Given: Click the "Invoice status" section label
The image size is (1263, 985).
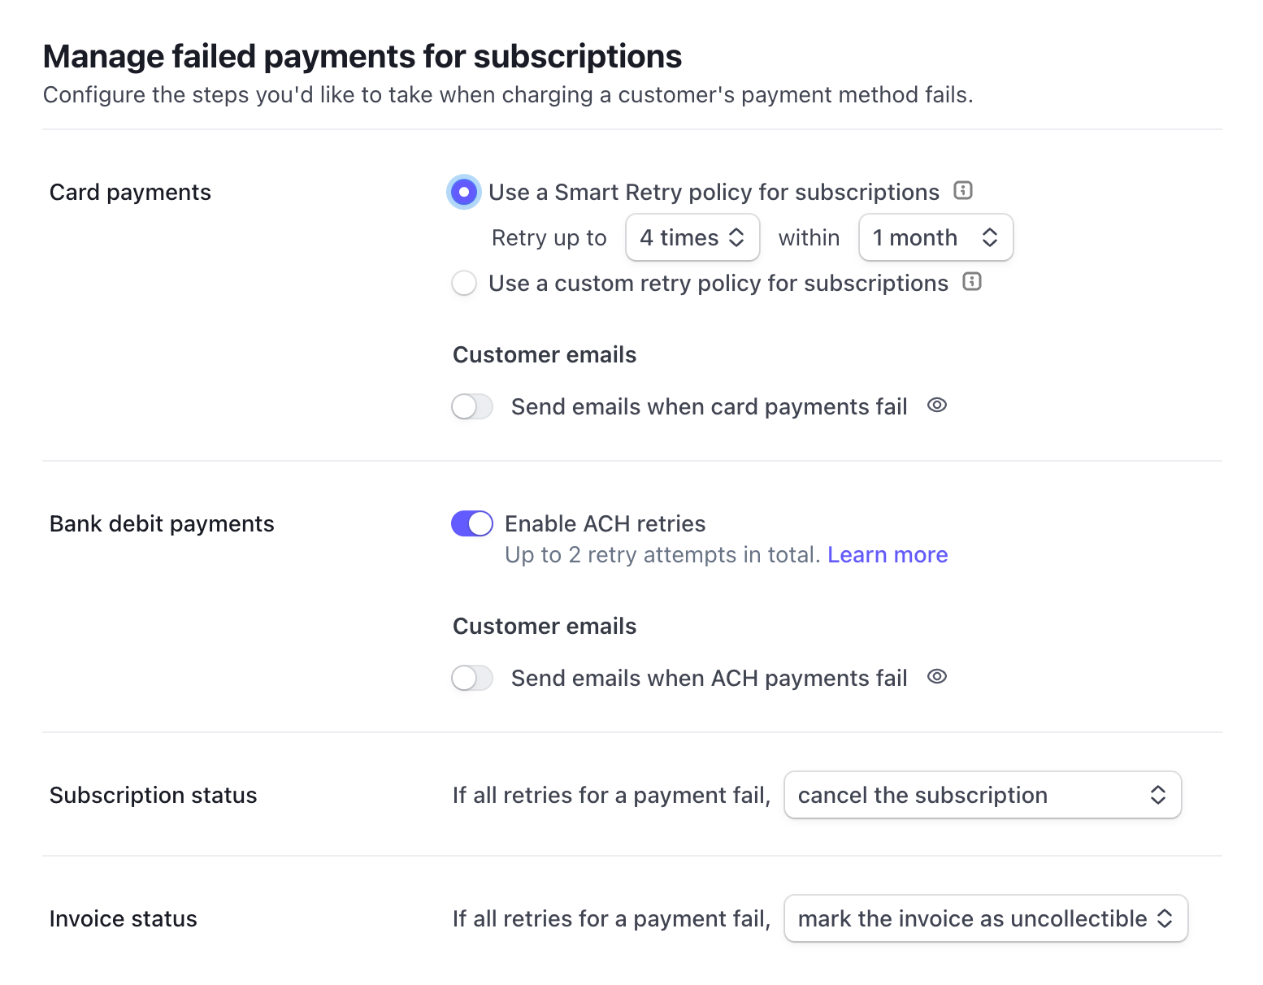Looking at the screenshot, I should tap(124, 919).
